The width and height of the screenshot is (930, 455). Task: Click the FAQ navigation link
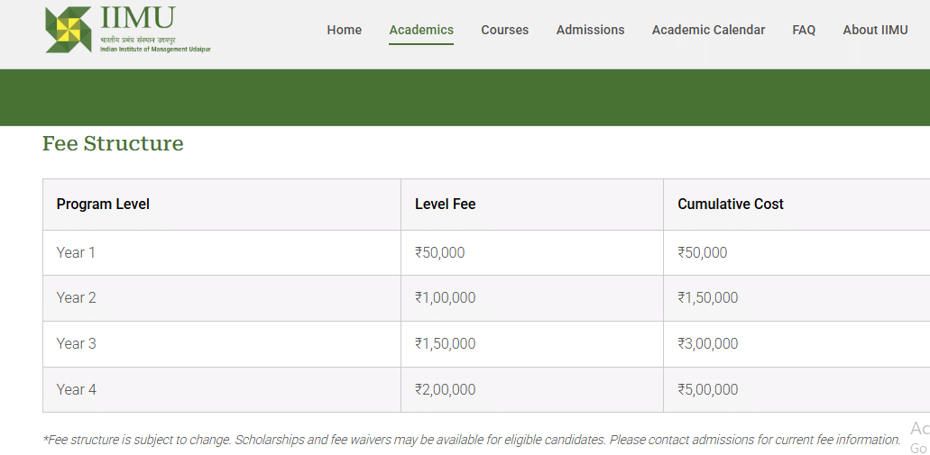click(x=804, y=30)
